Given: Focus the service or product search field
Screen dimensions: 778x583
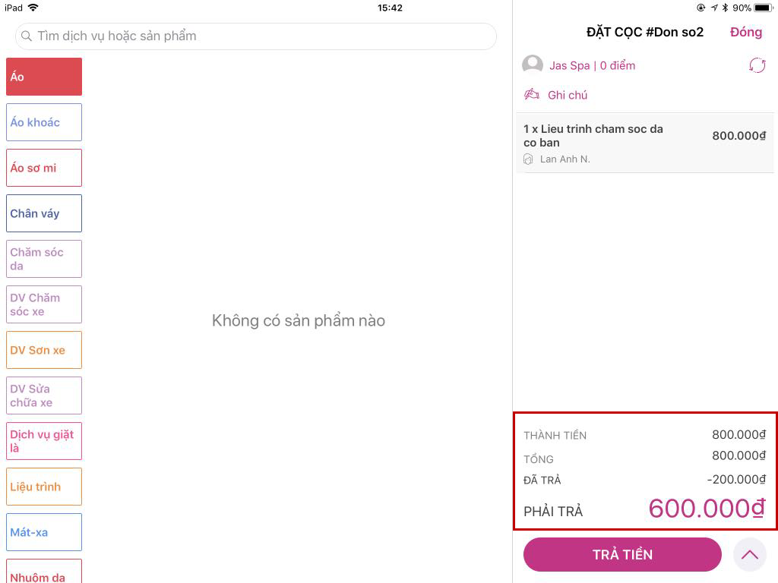Looking at the screenshot, I should pyautogui.click(x=256, y=36).
